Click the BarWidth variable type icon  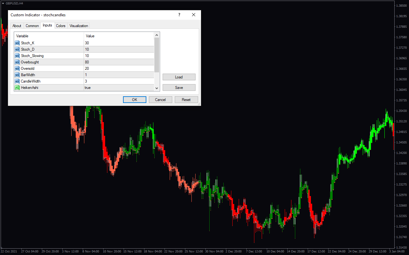coord(17,75)
